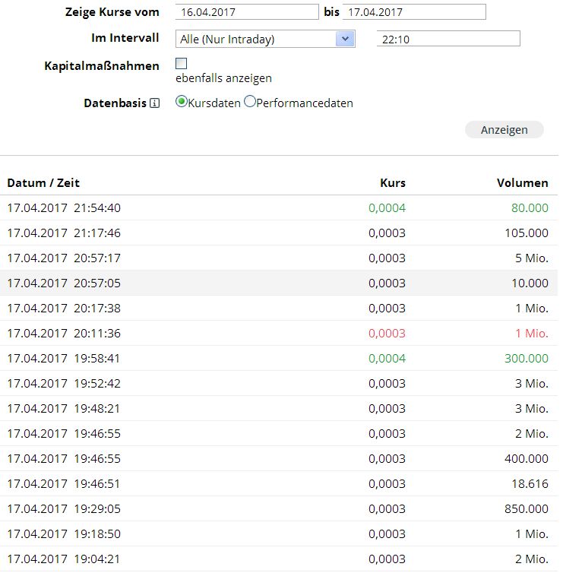Open the Im Intervall dropdown arrow

click(x=345, y=39)
